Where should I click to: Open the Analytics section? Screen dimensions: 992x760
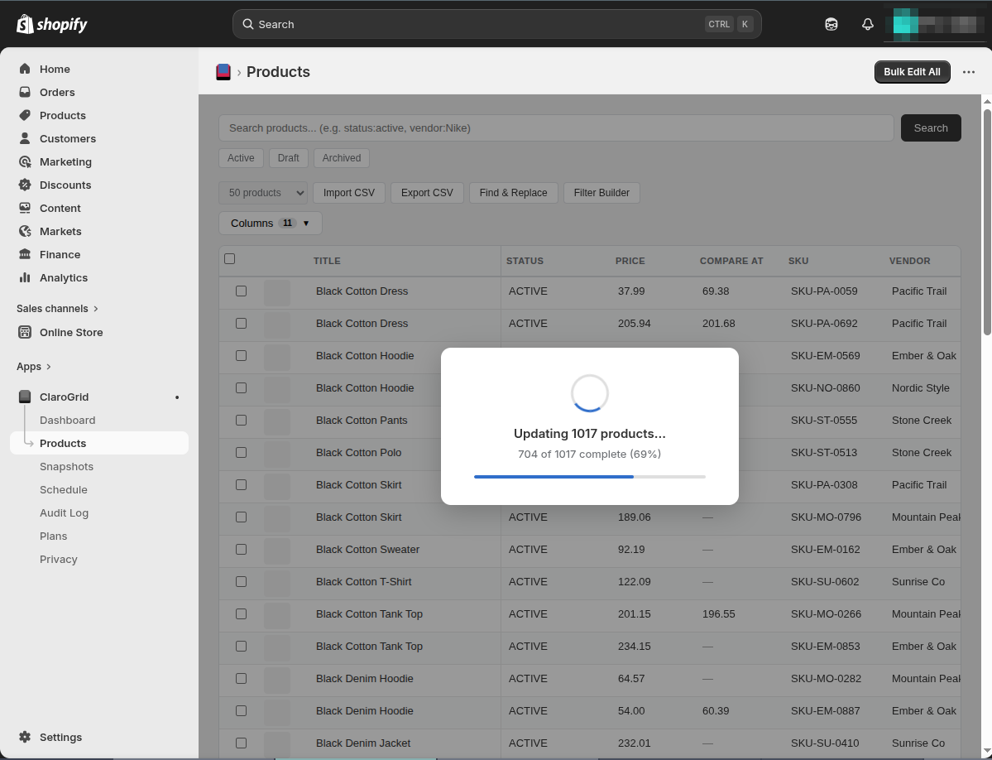63,277
